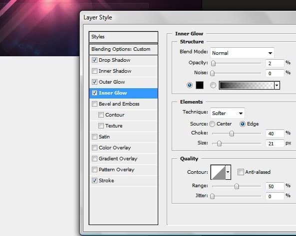Click the black glow color swatch
296x236 pixels.
point(200,85)
